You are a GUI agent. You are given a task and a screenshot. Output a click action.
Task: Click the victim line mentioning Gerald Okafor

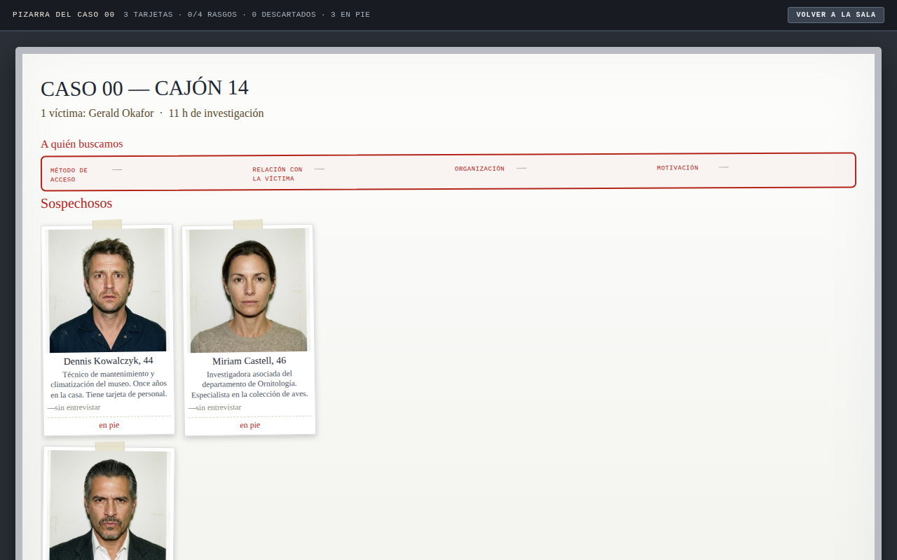pyautogui.click(x=152, y=113)
